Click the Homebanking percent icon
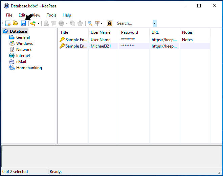223x176 pixels. pos(12,68)
